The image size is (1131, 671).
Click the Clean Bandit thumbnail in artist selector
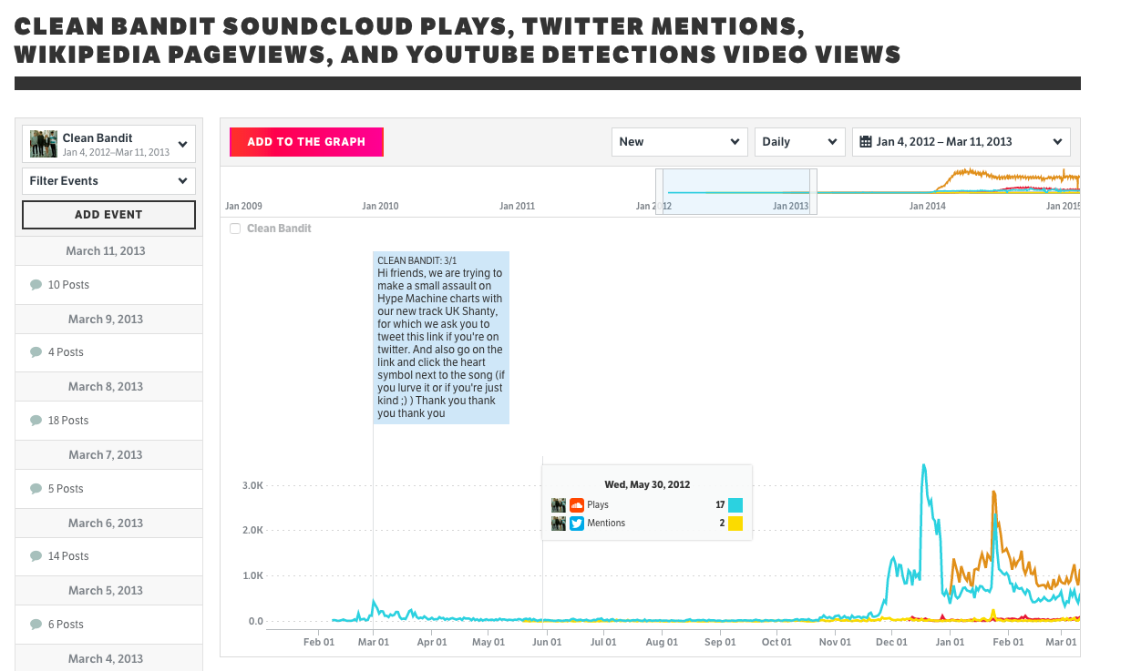[x=44, y=144]
